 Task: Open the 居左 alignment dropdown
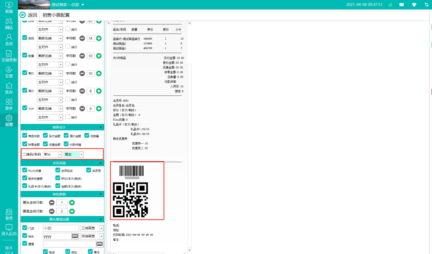81,154
